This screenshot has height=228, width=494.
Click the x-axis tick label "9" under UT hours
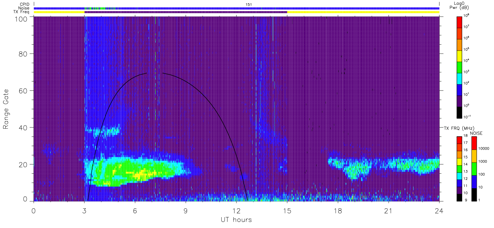tap(185, 211)
